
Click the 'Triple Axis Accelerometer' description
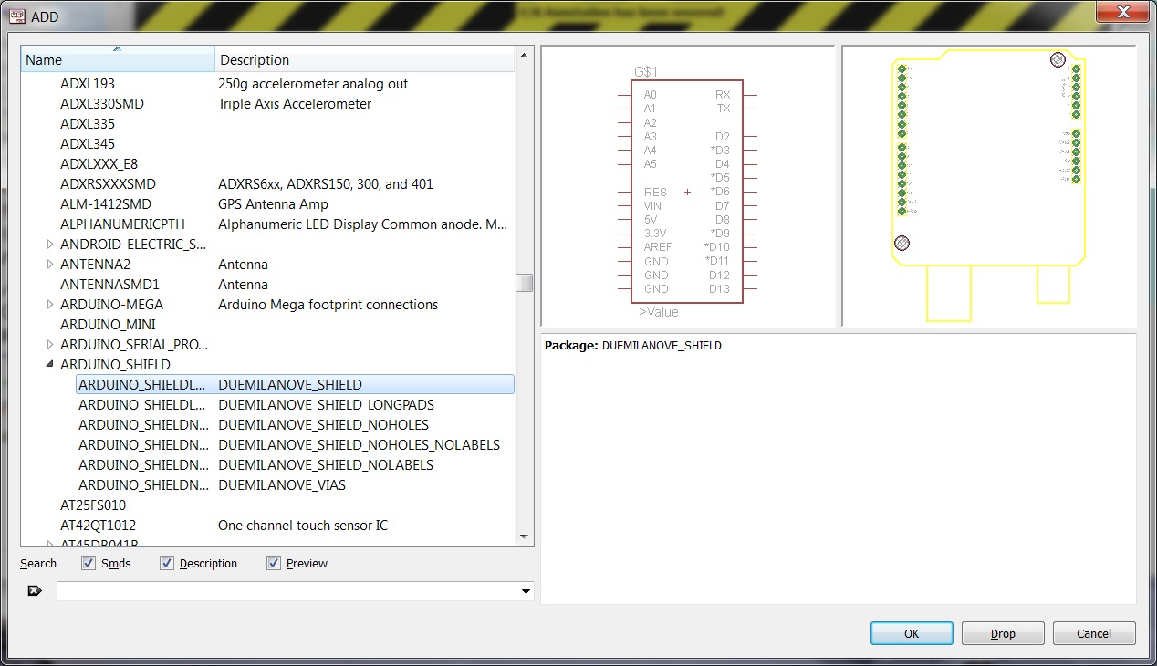pos(295,104)
